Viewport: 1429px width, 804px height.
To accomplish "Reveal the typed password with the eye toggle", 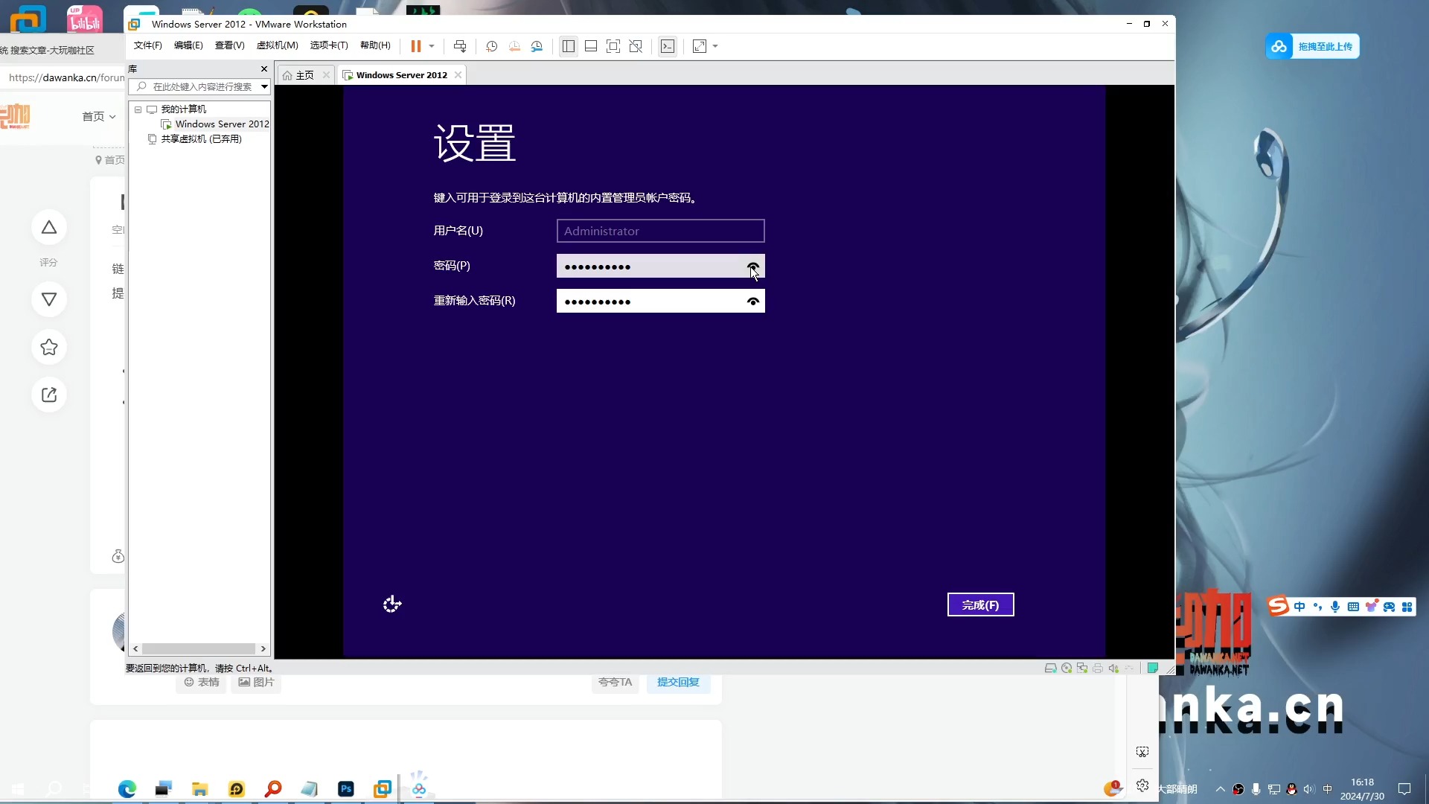I will click(752, 267).
